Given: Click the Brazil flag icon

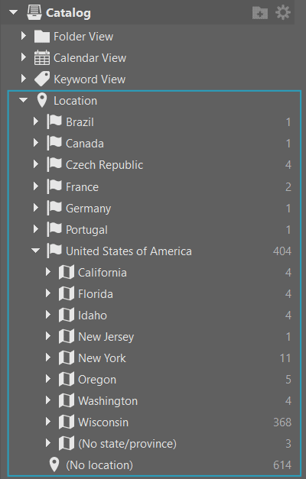Looking at the screenshot, I should coord(54,121).
